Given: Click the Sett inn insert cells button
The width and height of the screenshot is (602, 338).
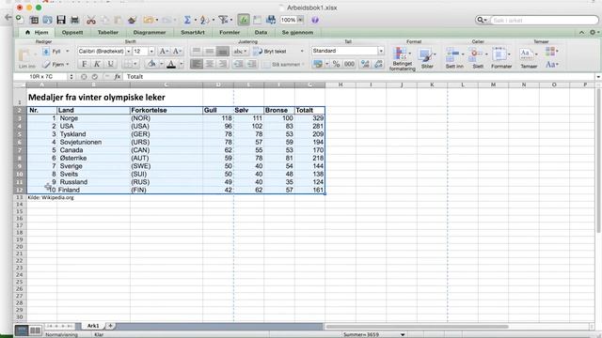Looking at the screenshot, I should (454, 58).
